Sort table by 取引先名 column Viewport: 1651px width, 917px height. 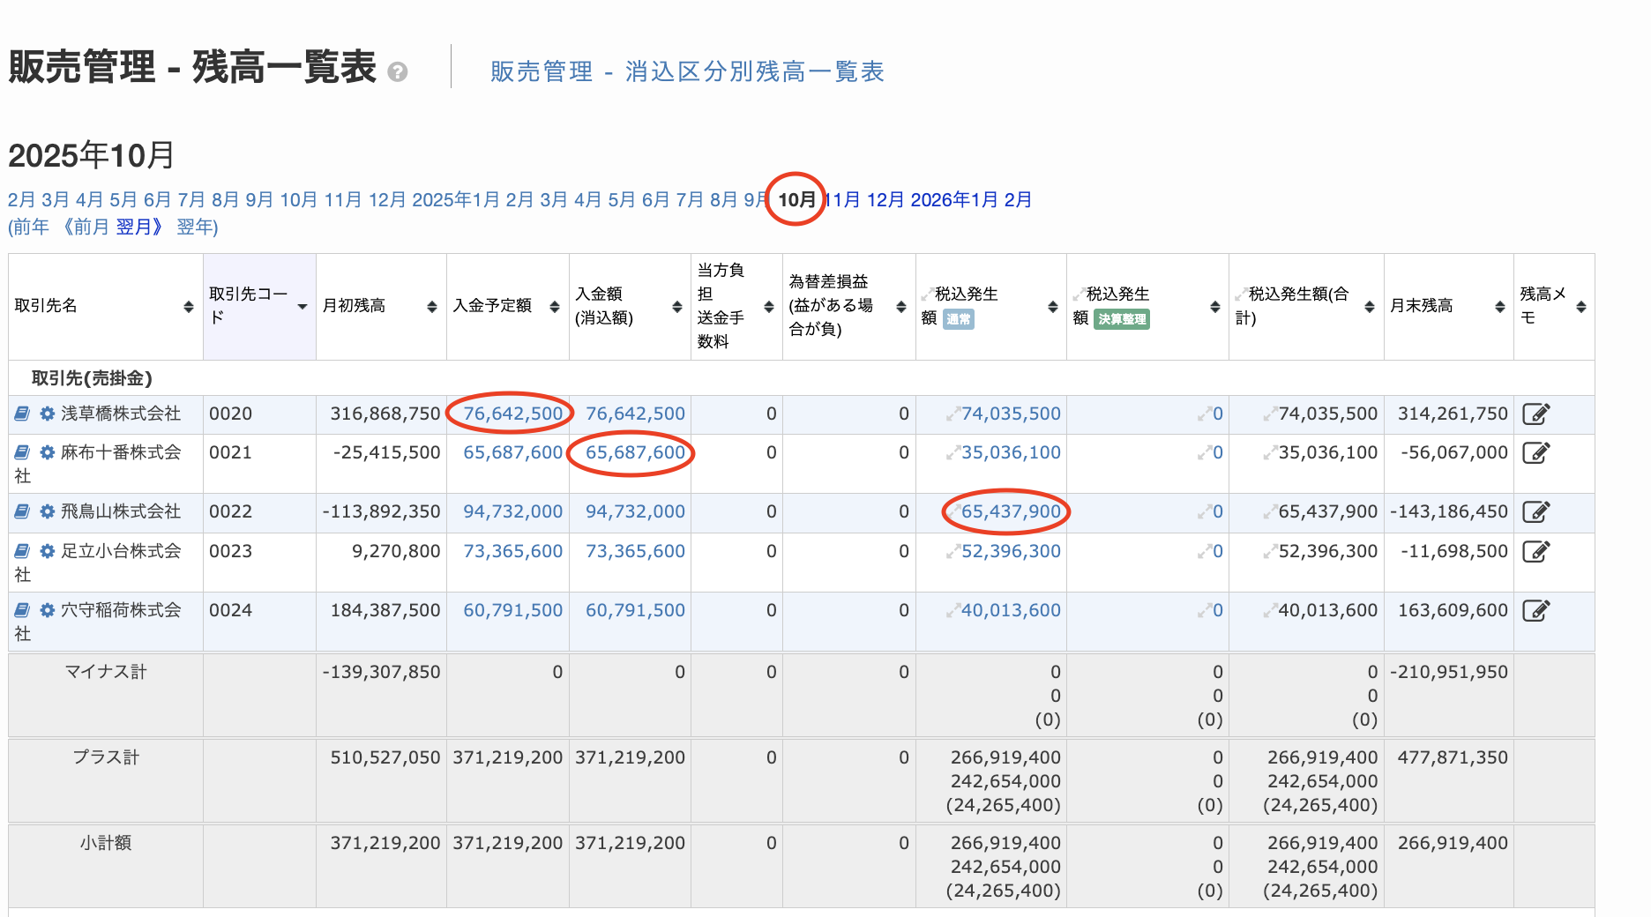tap(189, 307)
